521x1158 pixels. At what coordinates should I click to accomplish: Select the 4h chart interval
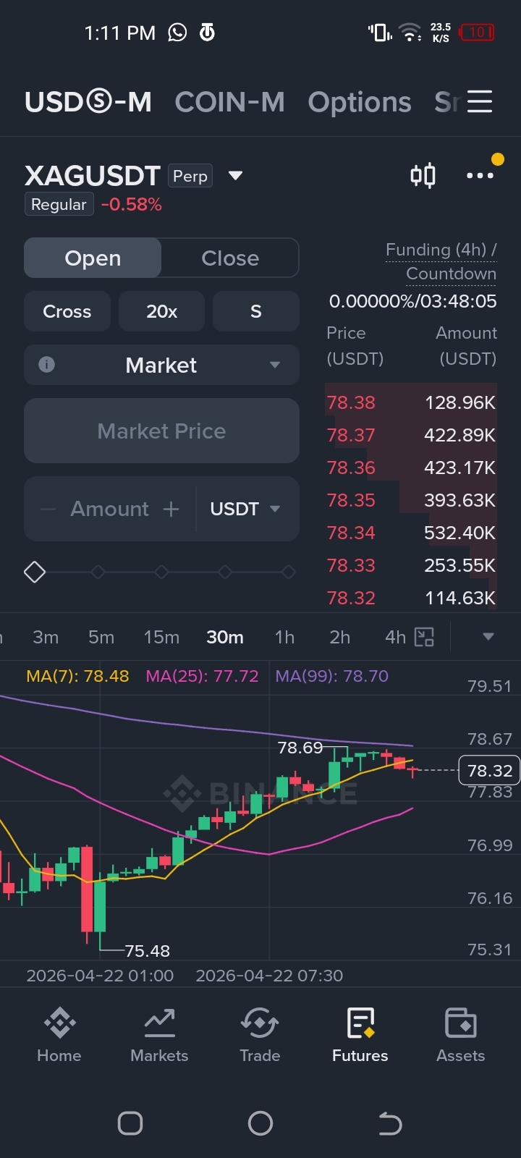point(395,637)
